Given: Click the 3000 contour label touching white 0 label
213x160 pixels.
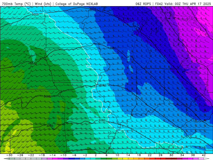Looking at the screenshot, I should coord(35,14).
